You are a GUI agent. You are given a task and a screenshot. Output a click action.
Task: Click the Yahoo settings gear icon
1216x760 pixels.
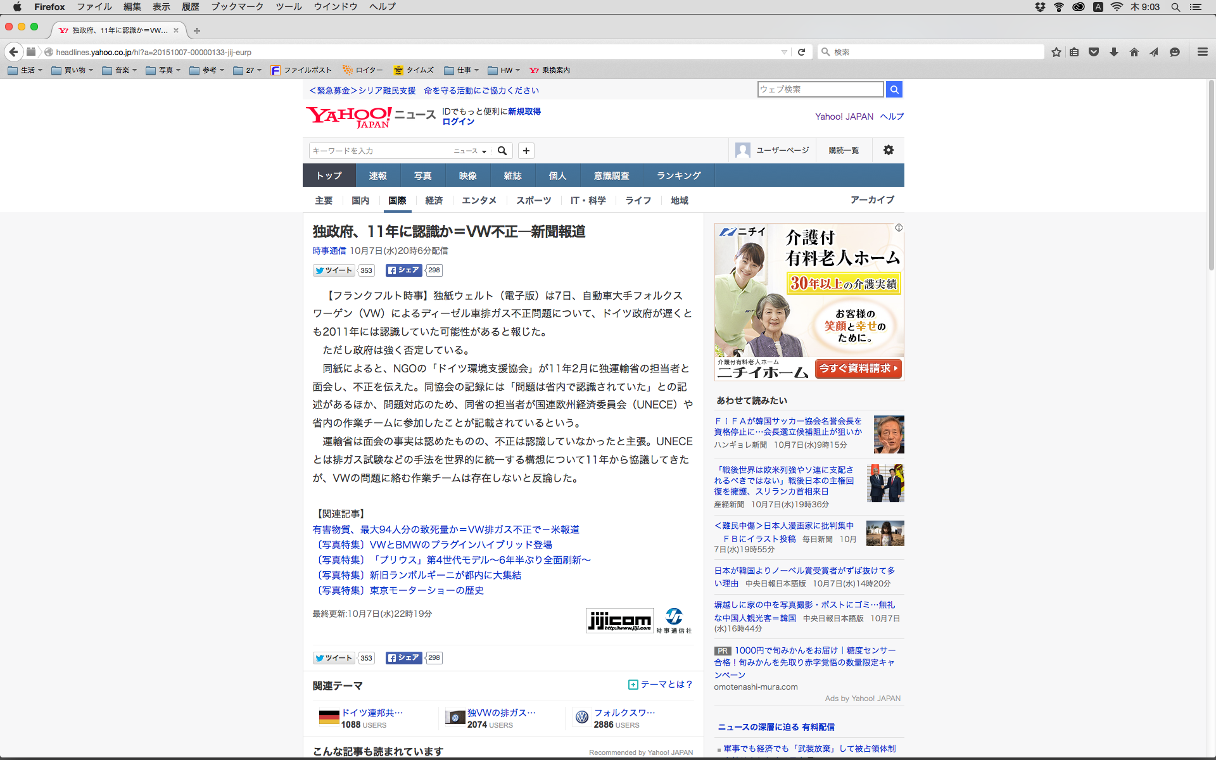(888, 150)
